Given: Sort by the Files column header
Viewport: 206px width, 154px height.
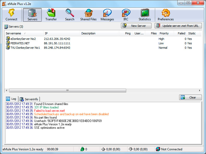Looking at the screenshot, I should [152, 33].
